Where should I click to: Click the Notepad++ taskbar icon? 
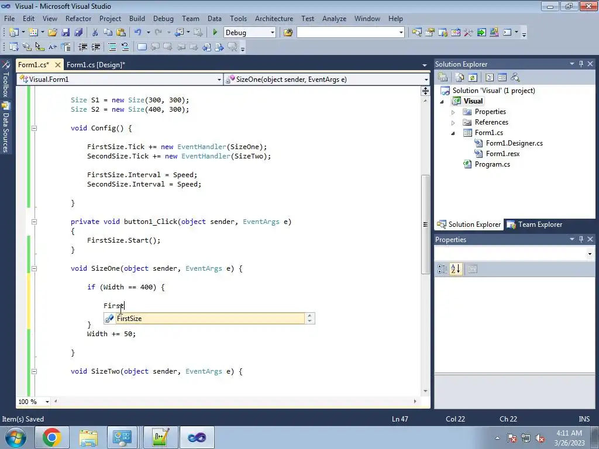coord(160,437)
